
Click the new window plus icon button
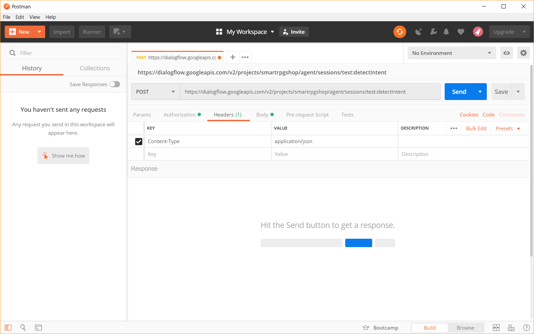tap(120, 32)
